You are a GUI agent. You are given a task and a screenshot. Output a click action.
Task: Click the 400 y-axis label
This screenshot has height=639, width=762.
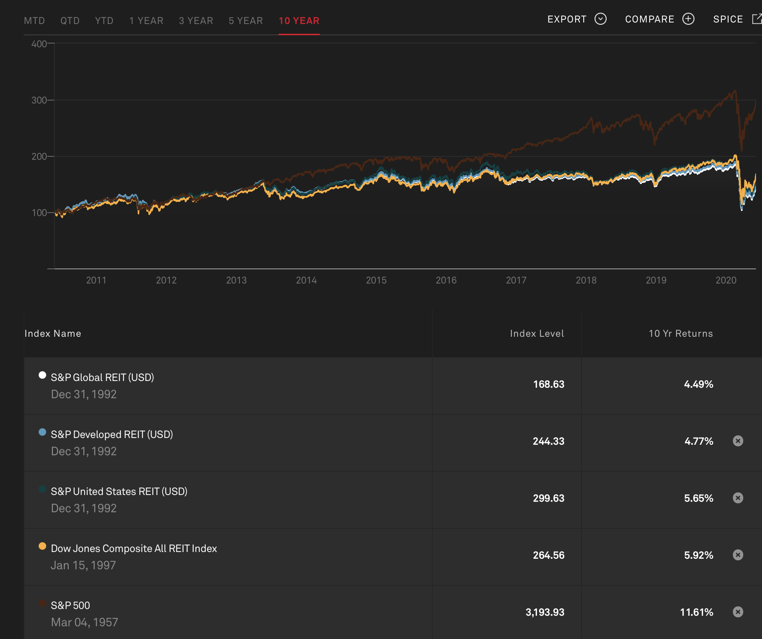click(x=39, y=44)
